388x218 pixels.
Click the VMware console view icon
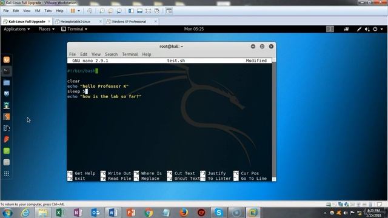pos(169,11)
